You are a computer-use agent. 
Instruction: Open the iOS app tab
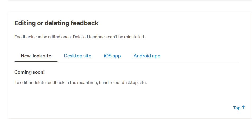pyautogui.click(x=112, y=56)
